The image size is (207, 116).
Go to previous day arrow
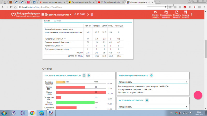[x=71, y=14]
